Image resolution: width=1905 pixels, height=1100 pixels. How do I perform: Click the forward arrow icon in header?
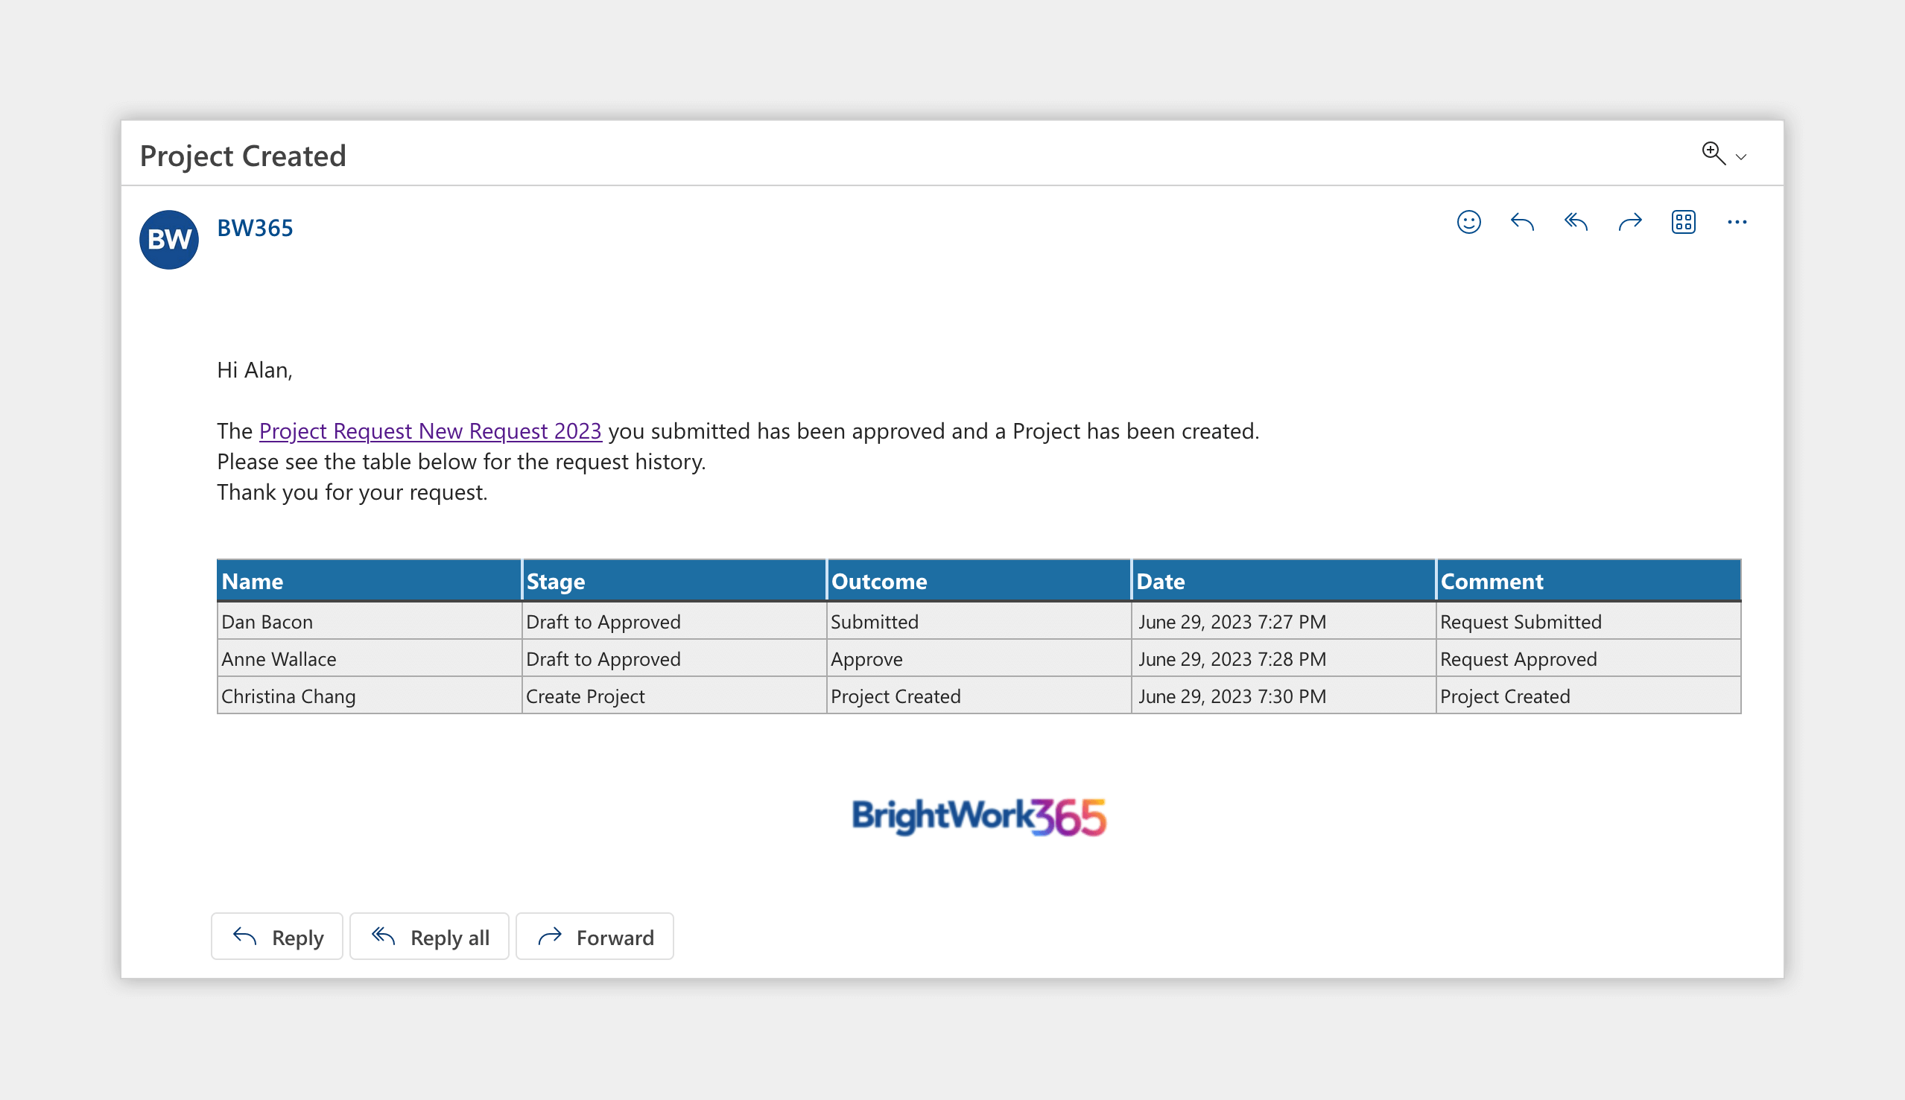(x=1630, y=222)
